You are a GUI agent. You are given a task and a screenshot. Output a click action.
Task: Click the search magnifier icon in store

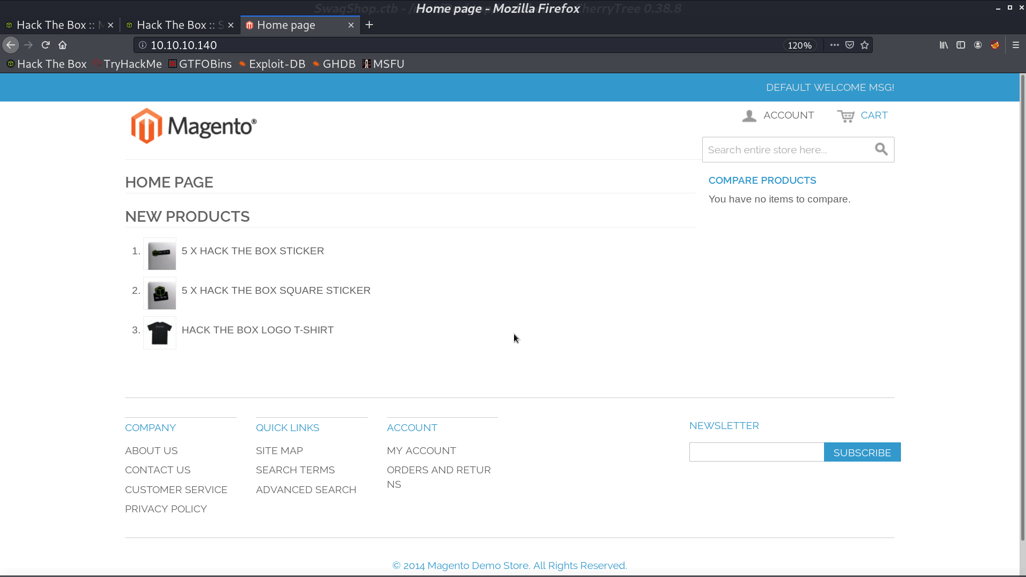pos(881,150)
